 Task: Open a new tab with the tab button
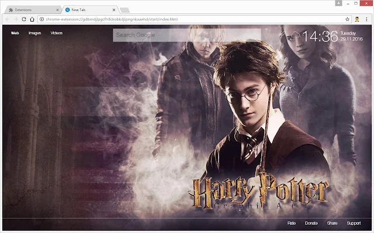(x=124, y=10)
